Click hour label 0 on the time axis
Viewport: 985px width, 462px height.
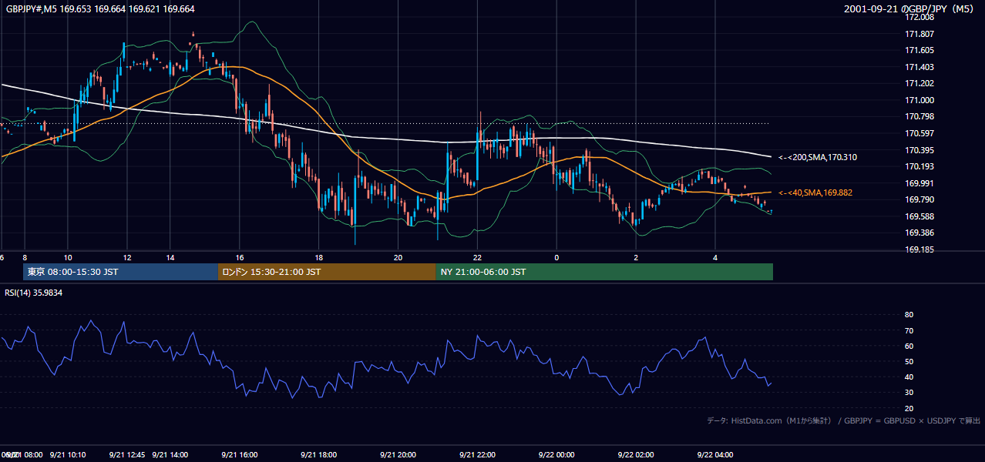coord(556,257)
